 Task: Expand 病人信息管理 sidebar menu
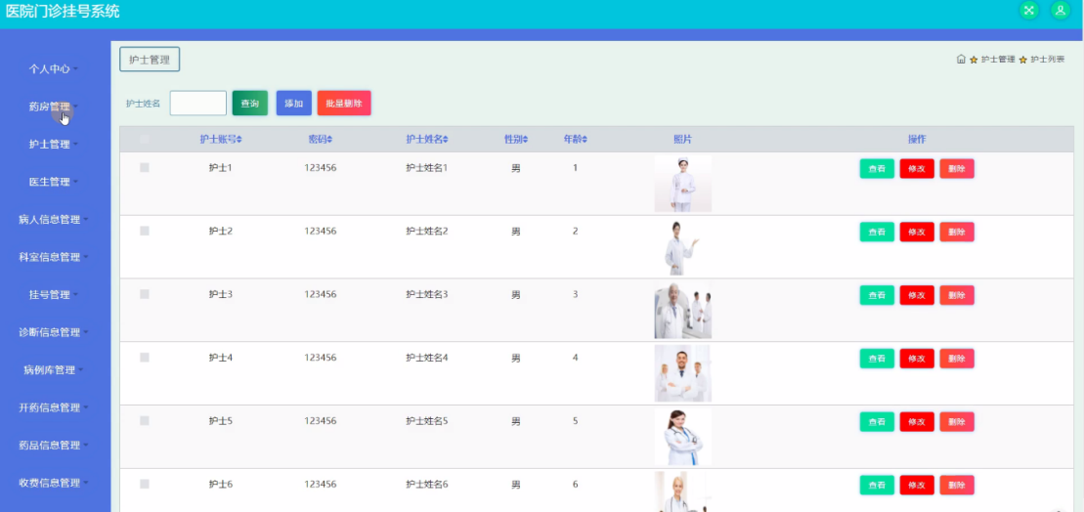pos(53,220)
